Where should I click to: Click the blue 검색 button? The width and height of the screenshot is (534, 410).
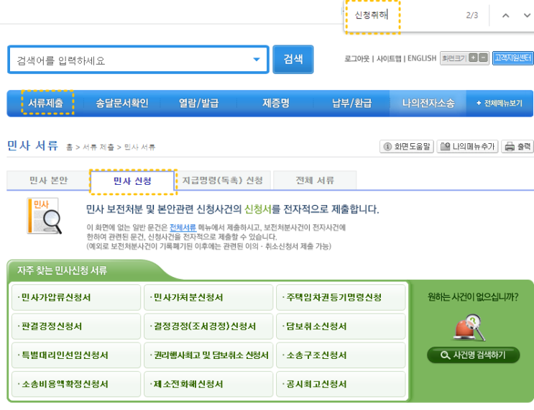293,59
